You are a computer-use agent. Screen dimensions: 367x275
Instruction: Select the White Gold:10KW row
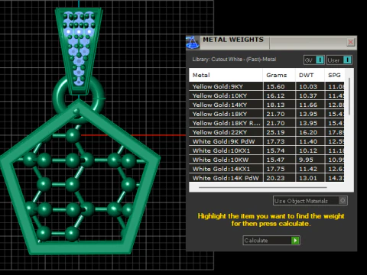(x=267, y=160)
